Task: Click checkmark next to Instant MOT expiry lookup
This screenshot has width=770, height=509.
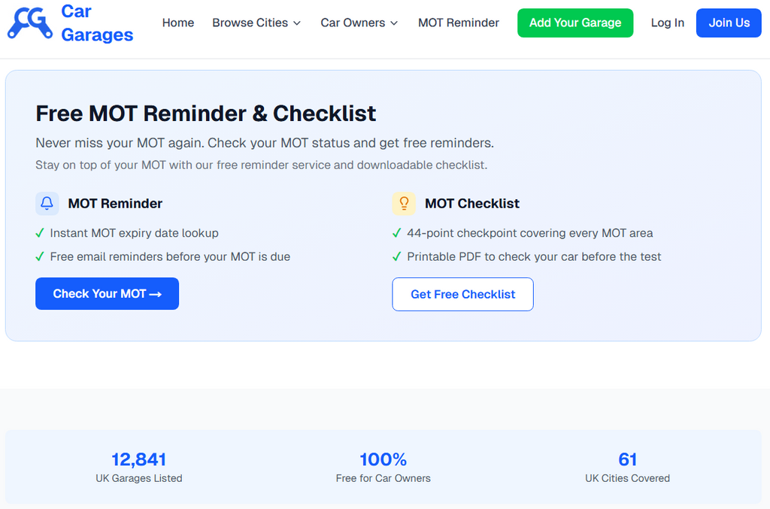Action: (x=40, y=233)
